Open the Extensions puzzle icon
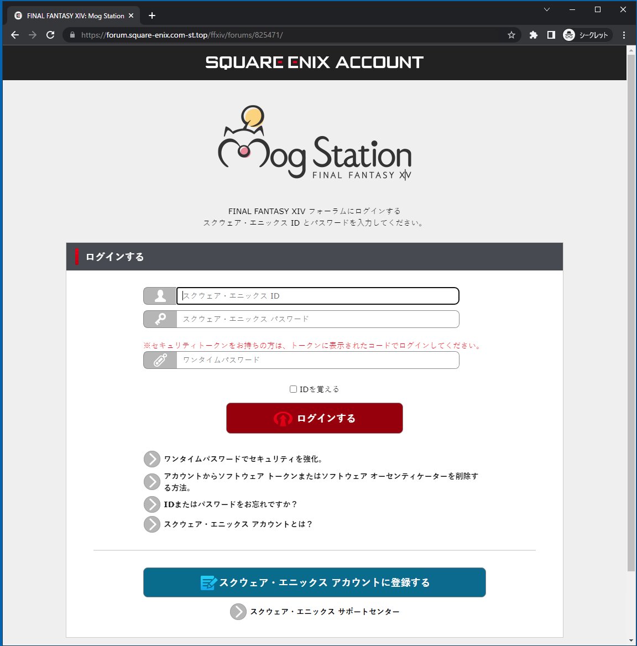The image size is (637, 646). tap(533, 35)
